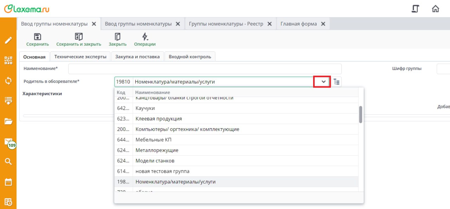Choose "Клеевая продукция" in the dropdown list

(x=159, y=119)
